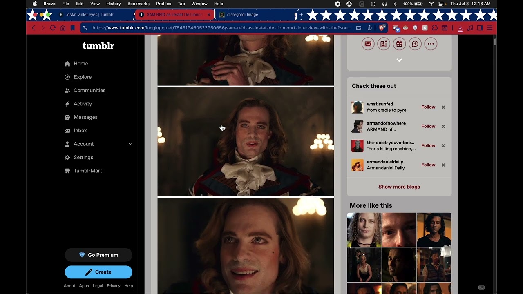The image size is (523, 294).
Task: Reload the page
Action: pyautogui.click(x=53, y=28)
